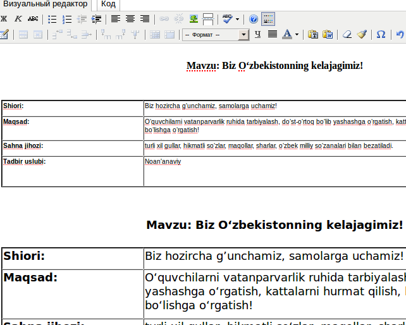
Task: Delete the table row
Action: click(x=86, y=34)
